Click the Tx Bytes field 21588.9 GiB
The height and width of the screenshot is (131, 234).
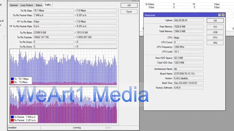[54, 32]
